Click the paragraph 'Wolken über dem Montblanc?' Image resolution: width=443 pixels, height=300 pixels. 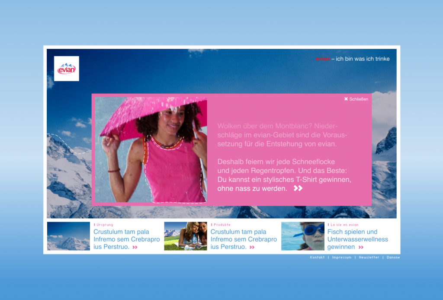coord(282,135)
